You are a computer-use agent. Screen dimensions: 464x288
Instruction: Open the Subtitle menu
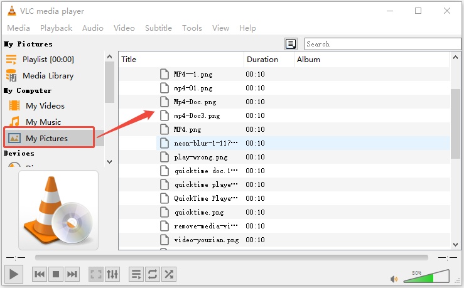click(158, 28)
